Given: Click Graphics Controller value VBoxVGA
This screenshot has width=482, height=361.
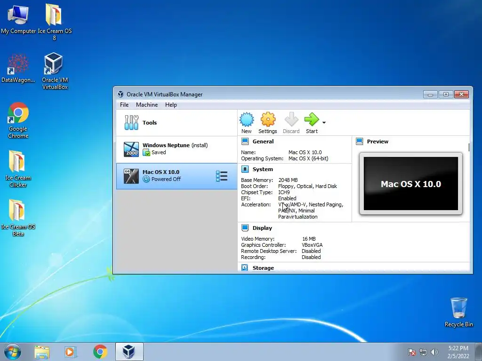Looking at the screenshot, I should point(312,244).
